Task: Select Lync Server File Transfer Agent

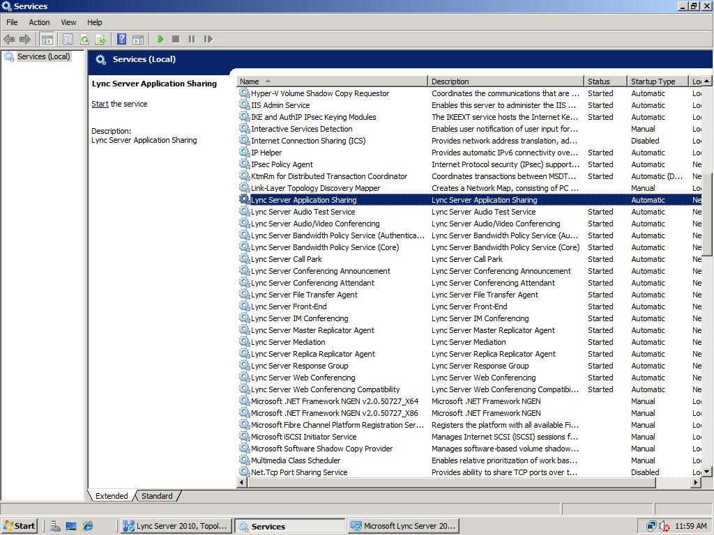Action: tap(469, 295)
